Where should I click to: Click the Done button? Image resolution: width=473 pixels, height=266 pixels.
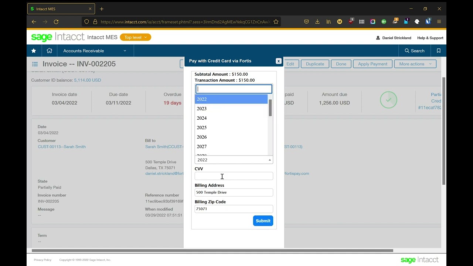341,64
